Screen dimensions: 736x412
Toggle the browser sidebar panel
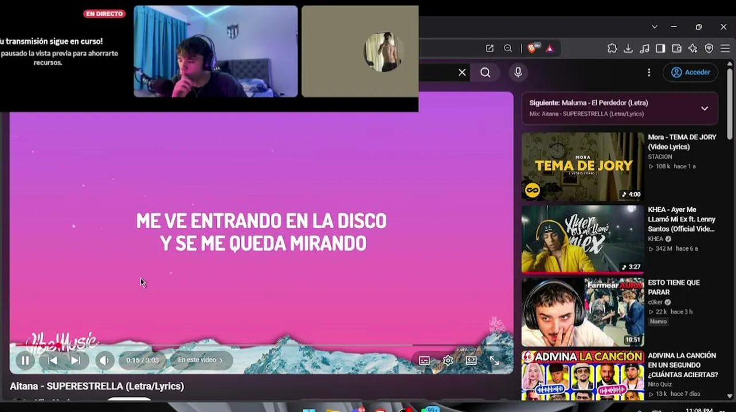point(660,49)
